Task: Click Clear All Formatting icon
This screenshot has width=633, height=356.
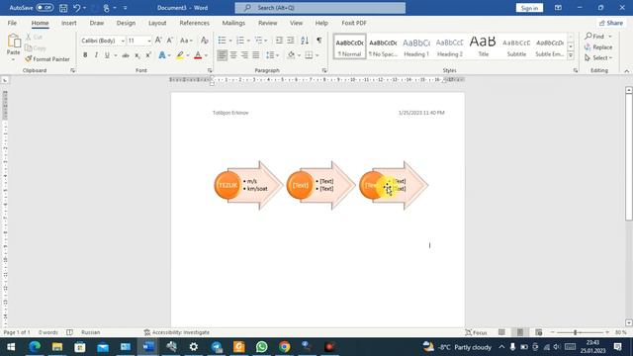Action: (205, 41)
